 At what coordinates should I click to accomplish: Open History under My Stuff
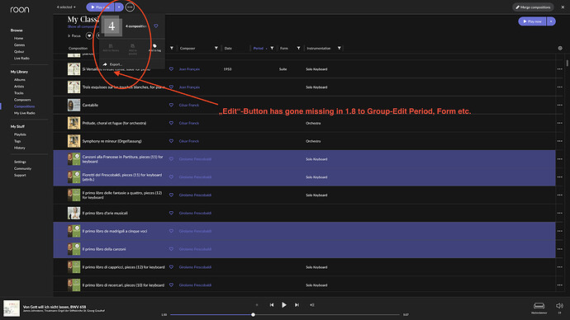tap(20, 148)
